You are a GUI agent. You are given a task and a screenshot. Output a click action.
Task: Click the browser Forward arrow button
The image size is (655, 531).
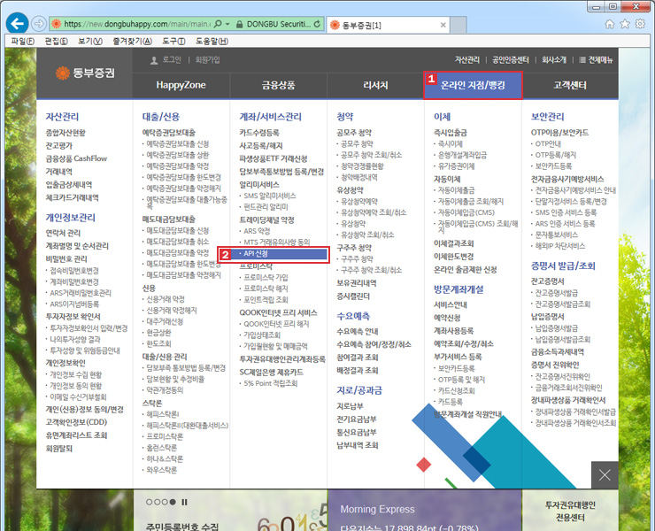click(x=39, y=24)
